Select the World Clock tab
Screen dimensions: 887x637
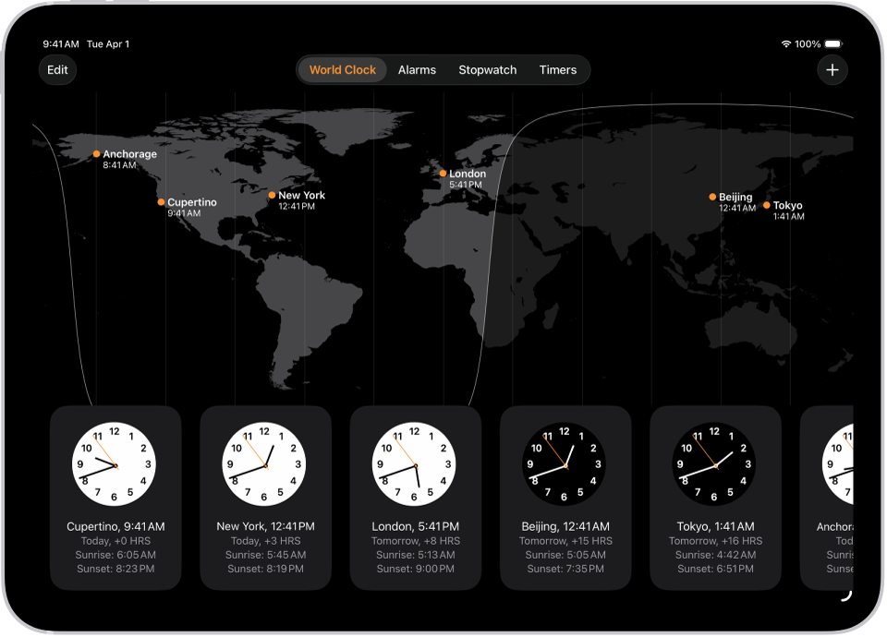341,69
